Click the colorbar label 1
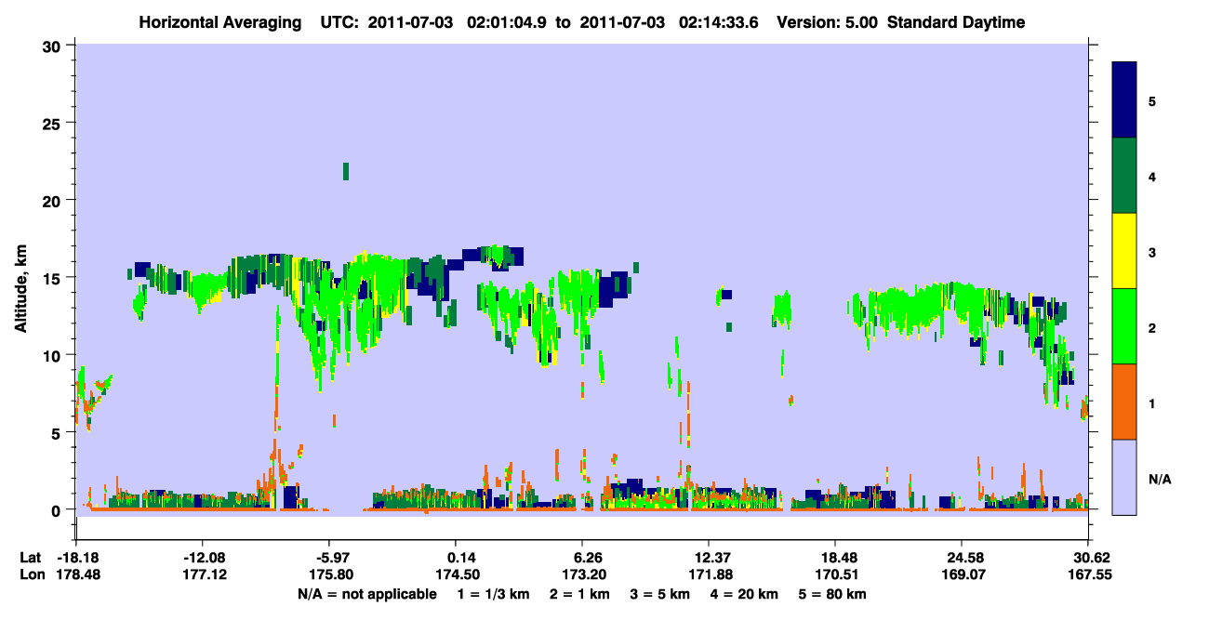 1152,403
